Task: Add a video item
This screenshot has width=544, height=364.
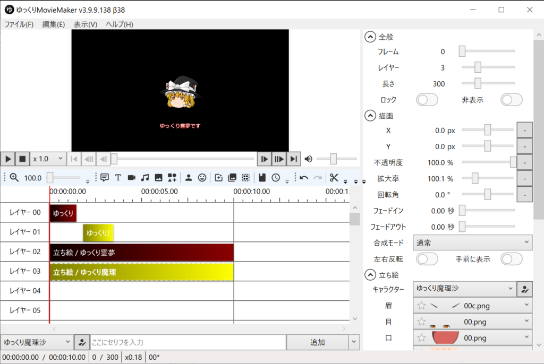Action: click(x=132, y=178)
